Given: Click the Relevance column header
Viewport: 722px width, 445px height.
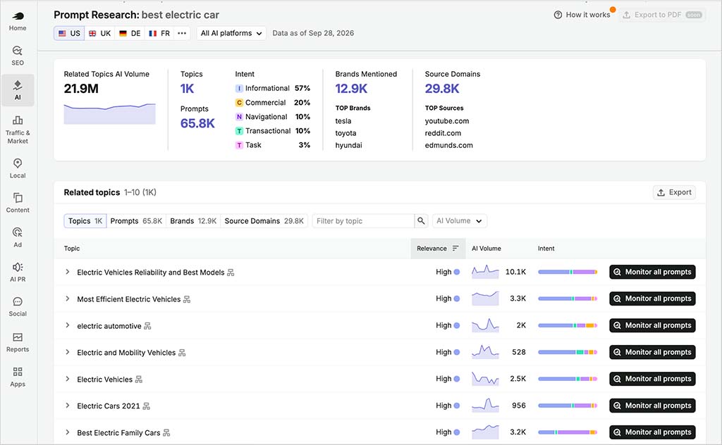Looking at the screenshot, I should point(438,249).
